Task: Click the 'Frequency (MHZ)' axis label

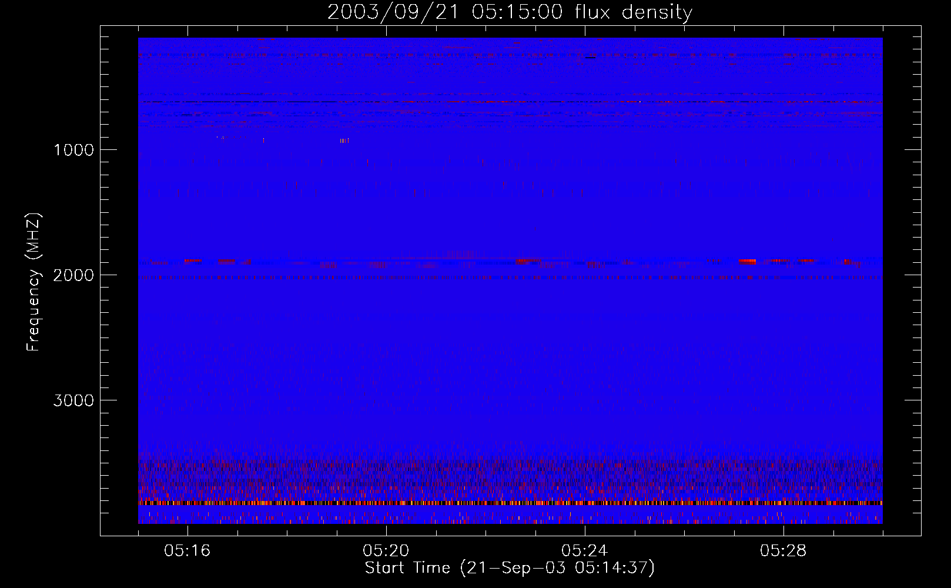Action: coord(34,282)
